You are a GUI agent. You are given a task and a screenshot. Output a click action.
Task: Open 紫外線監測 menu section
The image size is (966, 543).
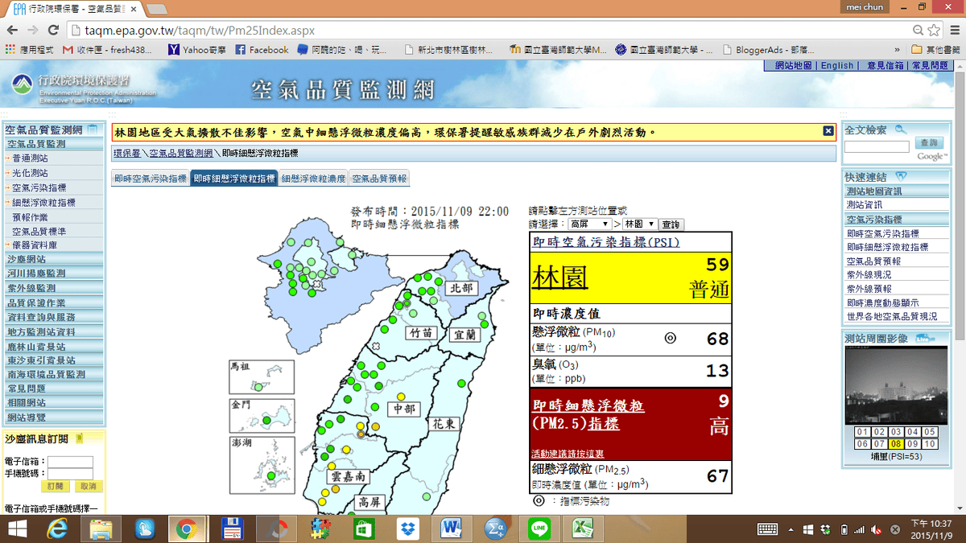pyautogui.click(x=54, y=288)
